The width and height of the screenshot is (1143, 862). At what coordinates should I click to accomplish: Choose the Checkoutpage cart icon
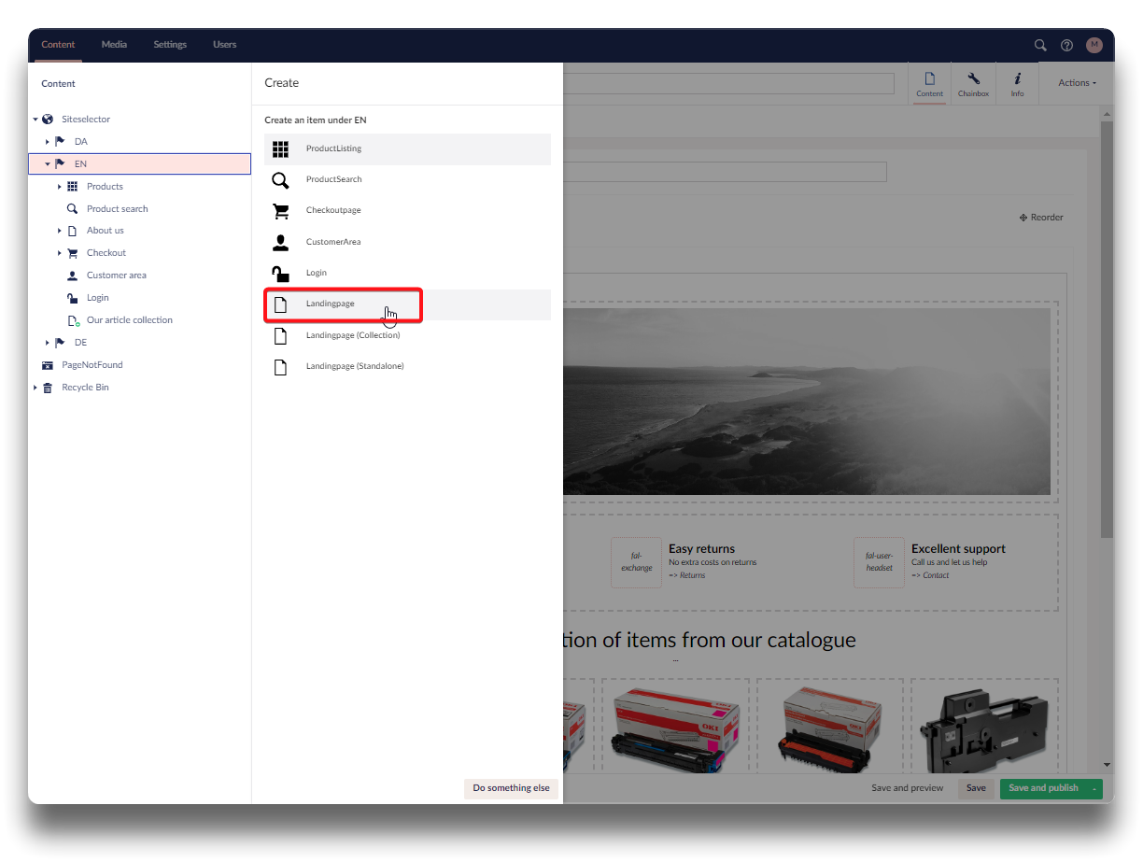pos(280,211)
